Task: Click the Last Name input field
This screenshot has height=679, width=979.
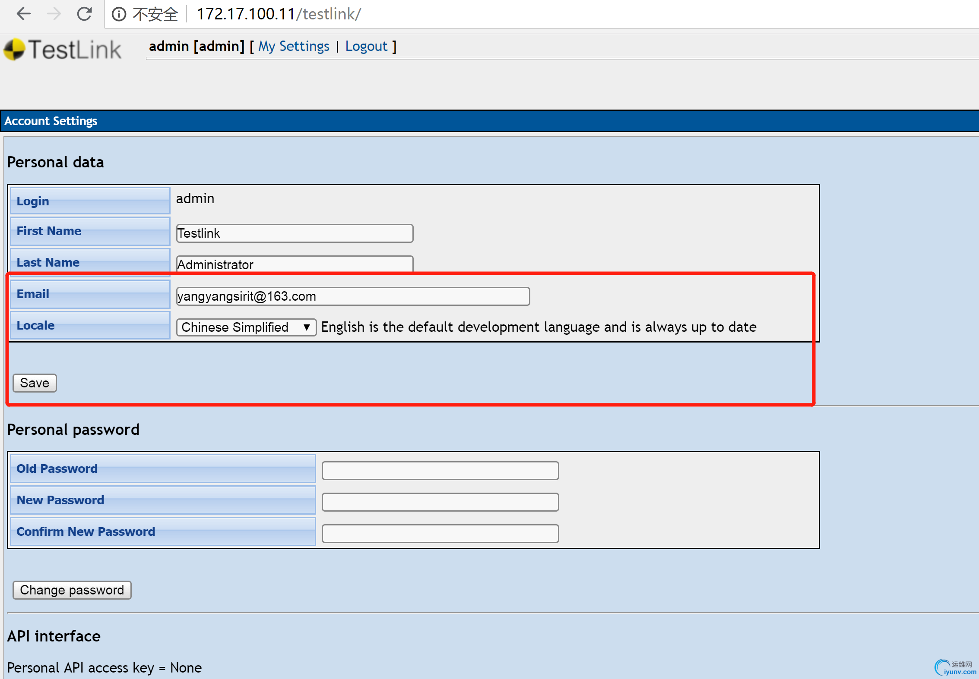Action: point(295,264)
